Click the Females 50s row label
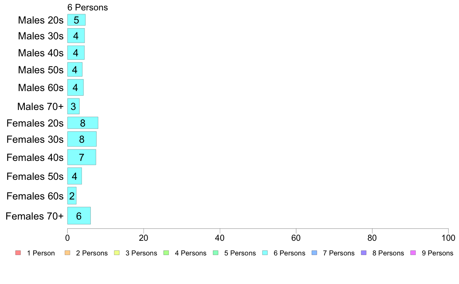459x284 pixels. click(35, 176)
